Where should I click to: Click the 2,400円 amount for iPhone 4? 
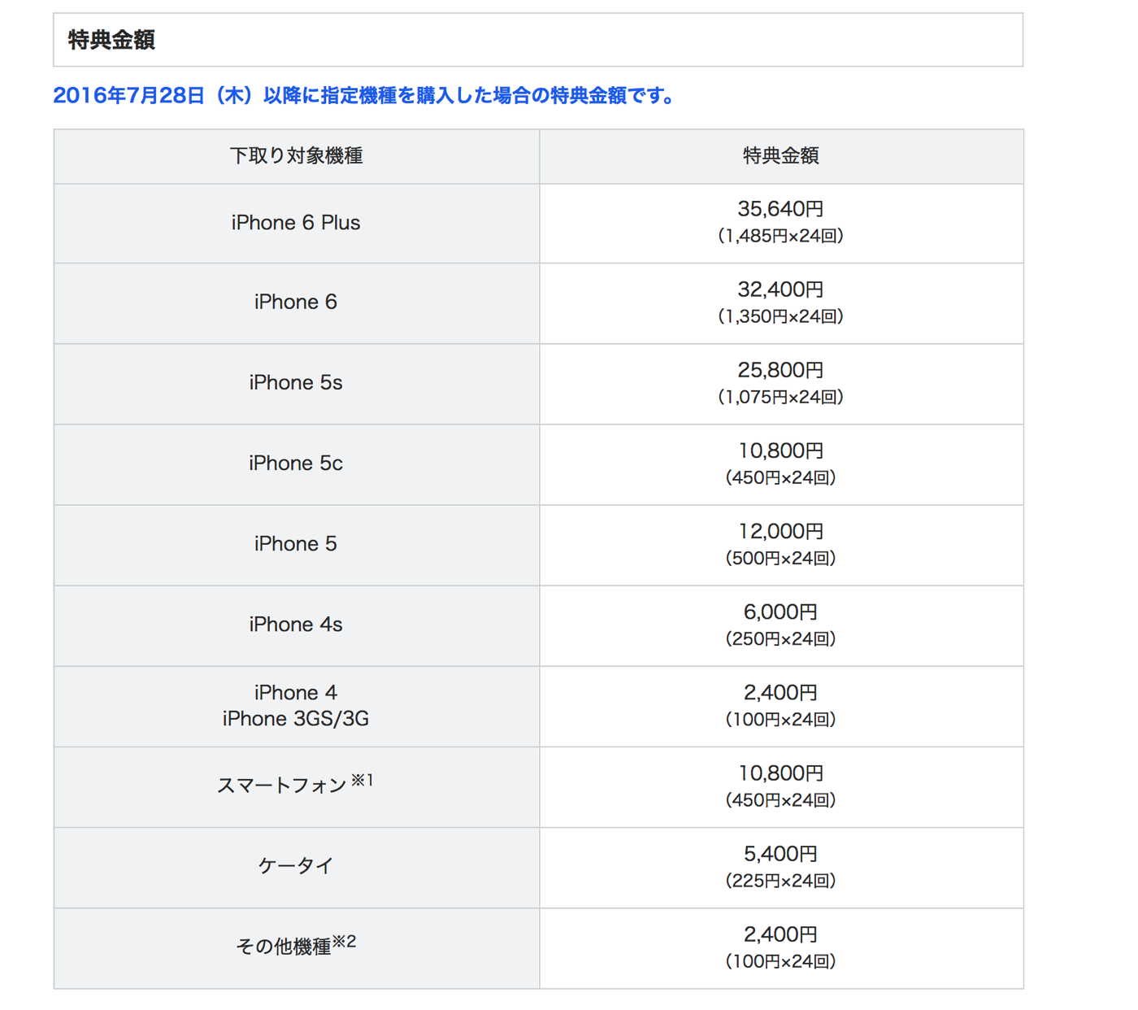click(781, 693)
